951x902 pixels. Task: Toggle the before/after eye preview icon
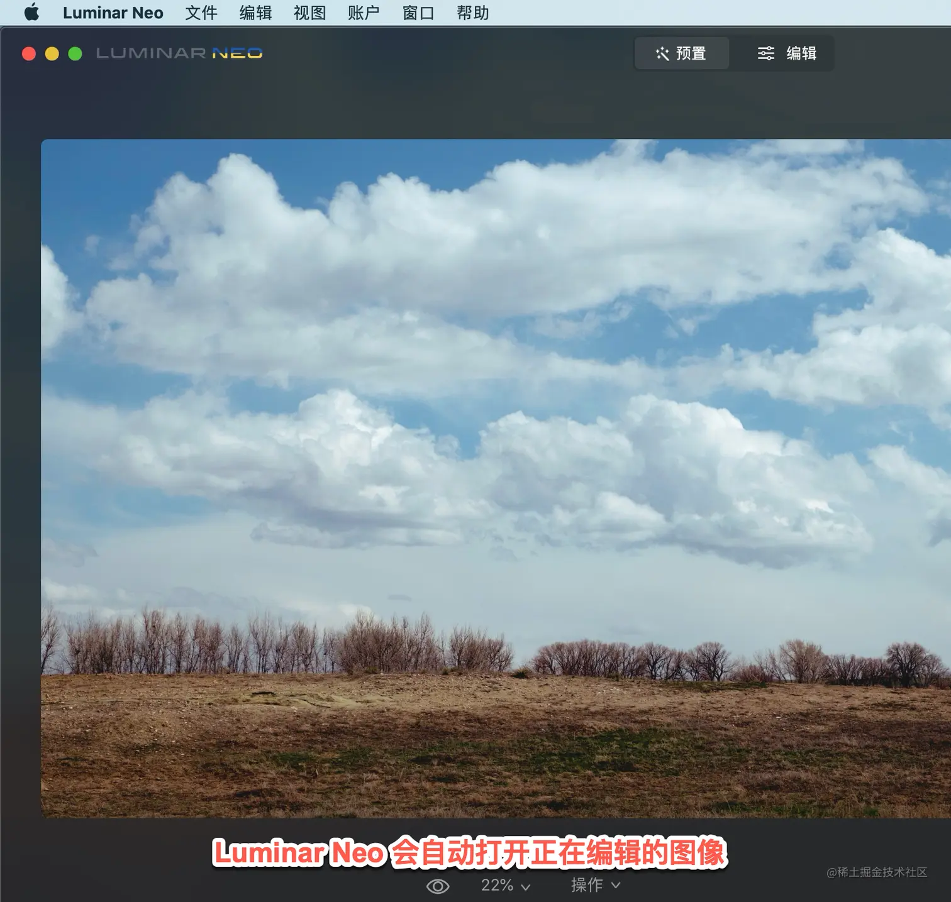[x=438, y=886]
